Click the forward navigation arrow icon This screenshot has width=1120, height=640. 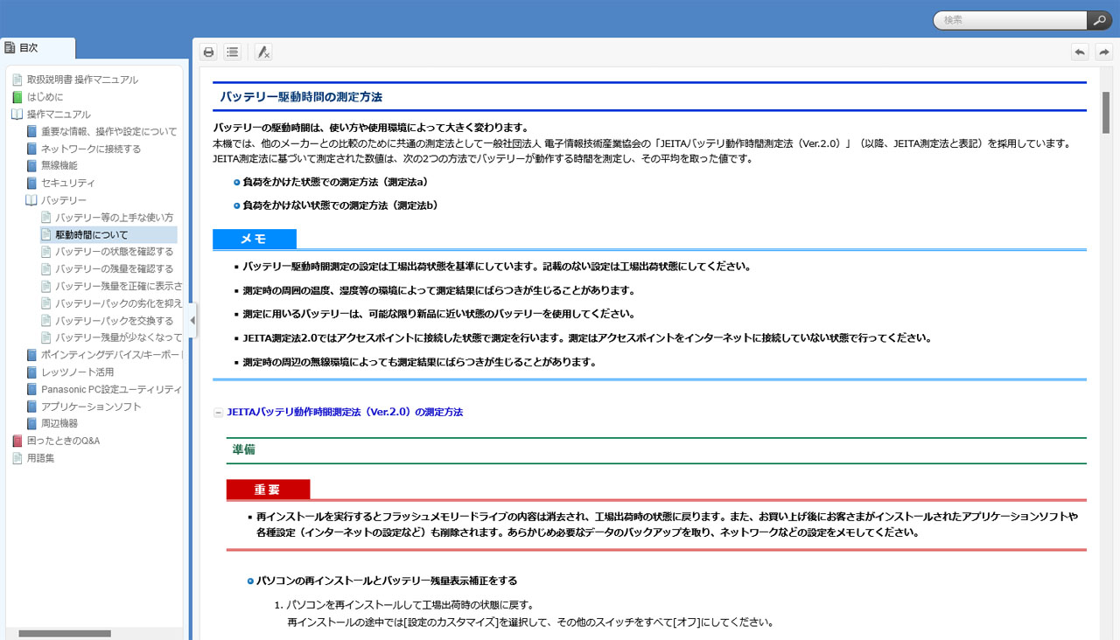[x=1104, y=52]
